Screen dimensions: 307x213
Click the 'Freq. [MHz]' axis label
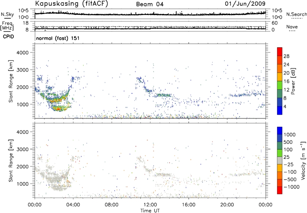tap(7, 26)
